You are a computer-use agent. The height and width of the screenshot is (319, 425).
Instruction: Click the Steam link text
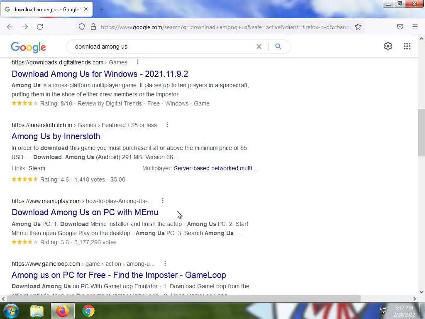pyautogui.click(x=37, y=168)
